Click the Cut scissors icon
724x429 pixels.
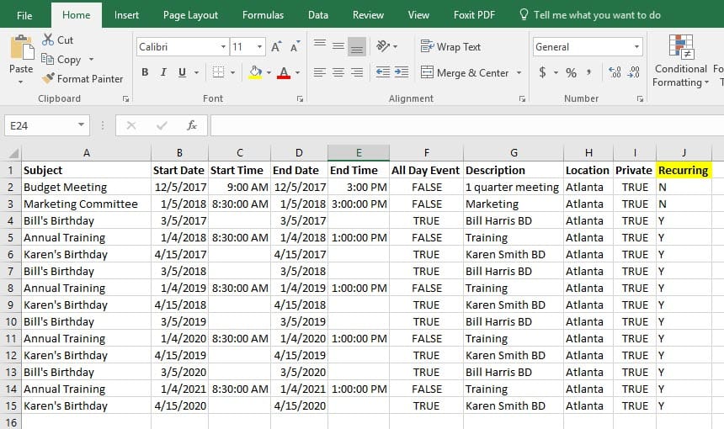pos(47,40)
